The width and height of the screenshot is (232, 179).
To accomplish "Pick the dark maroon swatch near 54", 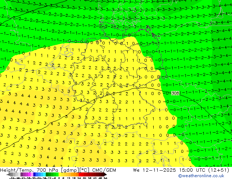I will tap(103, 174).
